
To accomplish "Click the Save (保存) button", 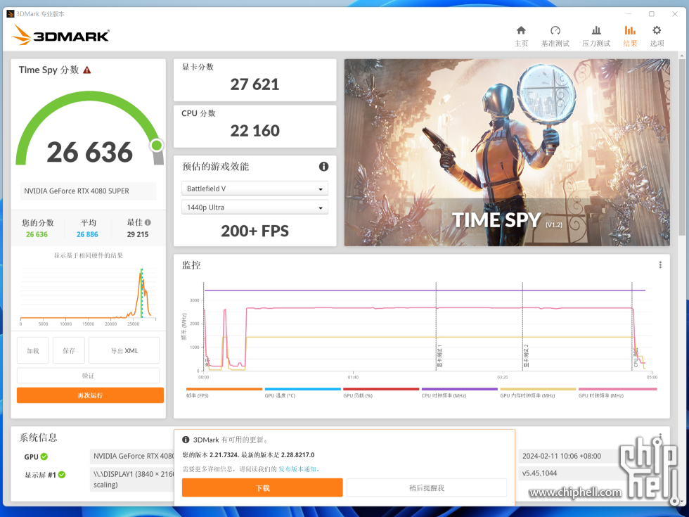I will tap(69, 350).
